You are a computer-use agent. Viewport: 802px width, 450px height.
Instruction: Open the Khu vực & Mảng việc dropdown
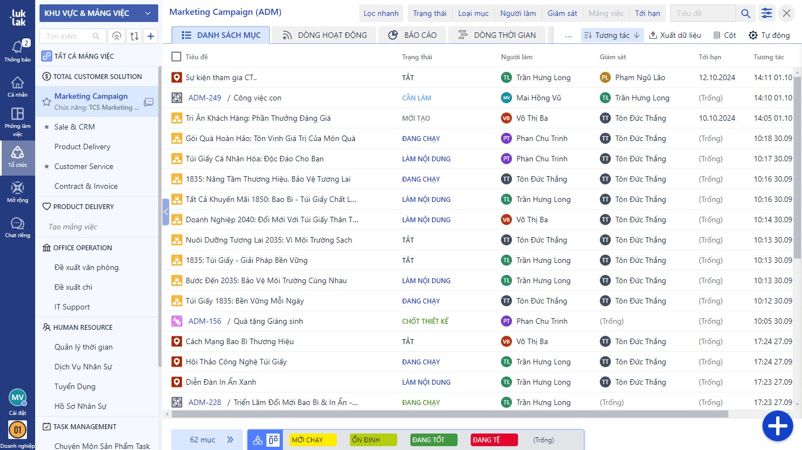(x=98, y=13)
